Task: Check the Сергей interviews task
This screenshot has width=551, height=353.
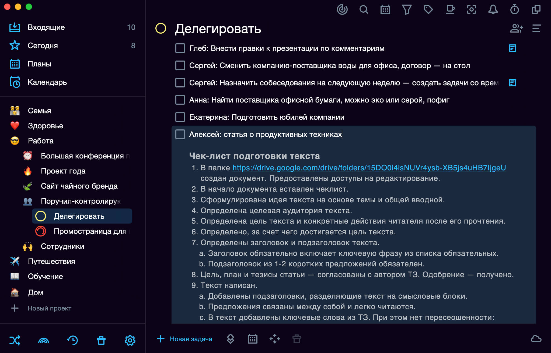Action: [x=180, y=83]
